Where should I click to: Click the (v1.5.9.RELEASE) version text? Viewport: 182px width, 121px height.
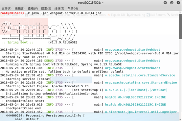63,42
